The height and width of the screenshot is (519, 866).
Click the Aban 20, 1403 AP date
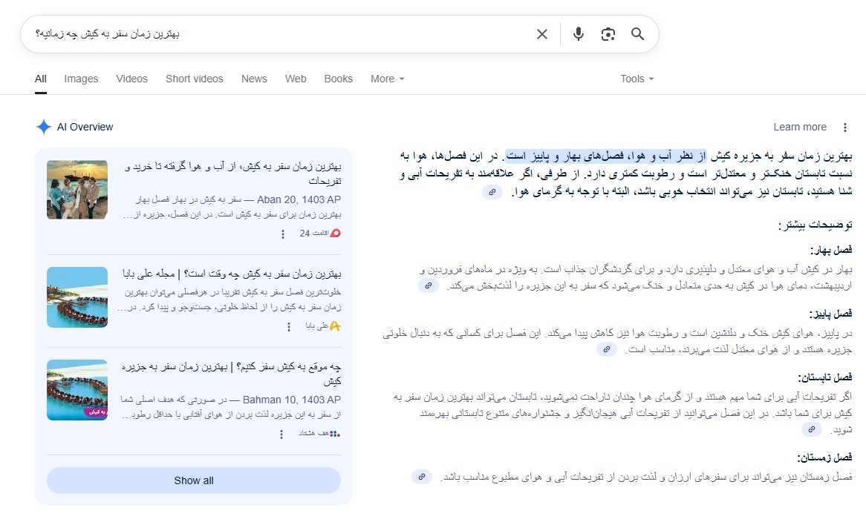[x=299, y=199]
